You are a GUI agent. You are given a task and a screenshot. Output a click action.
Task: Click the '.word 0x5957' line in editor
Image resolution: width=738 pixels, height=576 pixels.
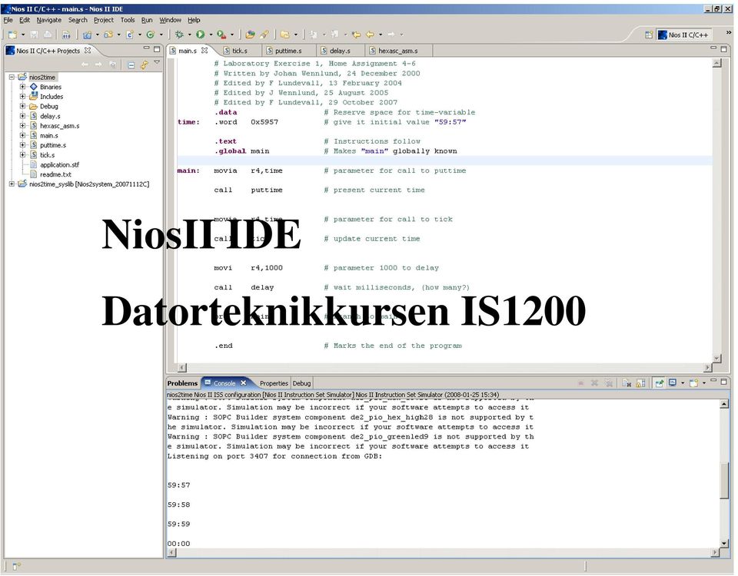click(x=246, y=122)
